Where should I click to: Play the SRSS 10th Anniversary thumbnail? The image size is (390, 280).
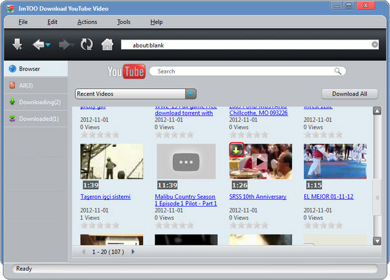click(x=260, y=162)
